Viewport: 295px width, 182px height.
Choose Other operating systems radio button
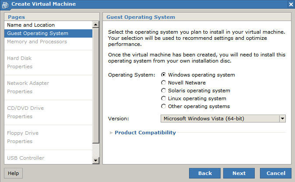[164, 106]
